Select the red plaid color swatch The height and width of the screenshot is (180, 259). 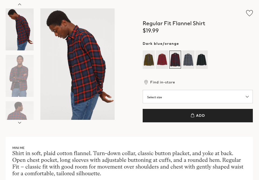pos(162,59)
